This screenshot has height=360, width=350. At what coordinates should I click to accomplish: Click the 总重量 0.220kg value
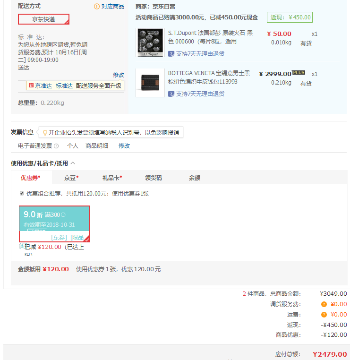(52, 103)
